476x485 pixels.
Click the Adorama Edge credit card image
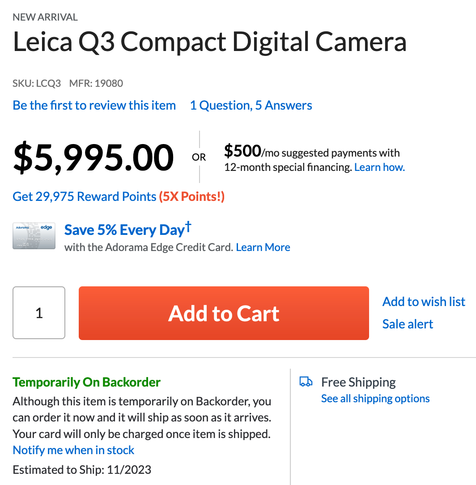coord(34,235)
